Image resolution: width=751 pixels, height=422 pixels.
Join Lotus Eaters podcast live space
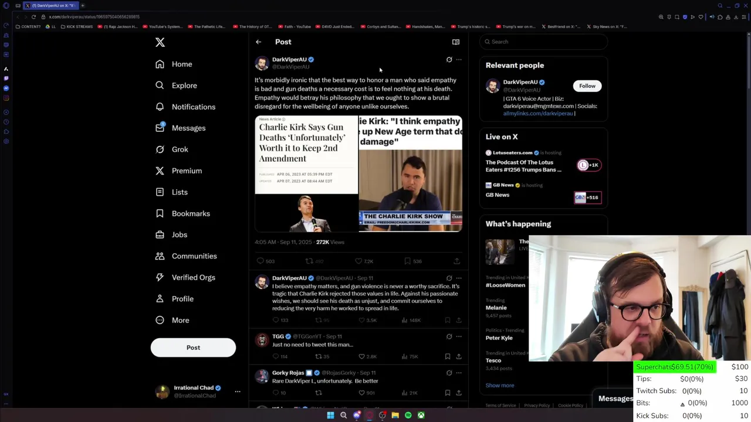coord(543,162)
